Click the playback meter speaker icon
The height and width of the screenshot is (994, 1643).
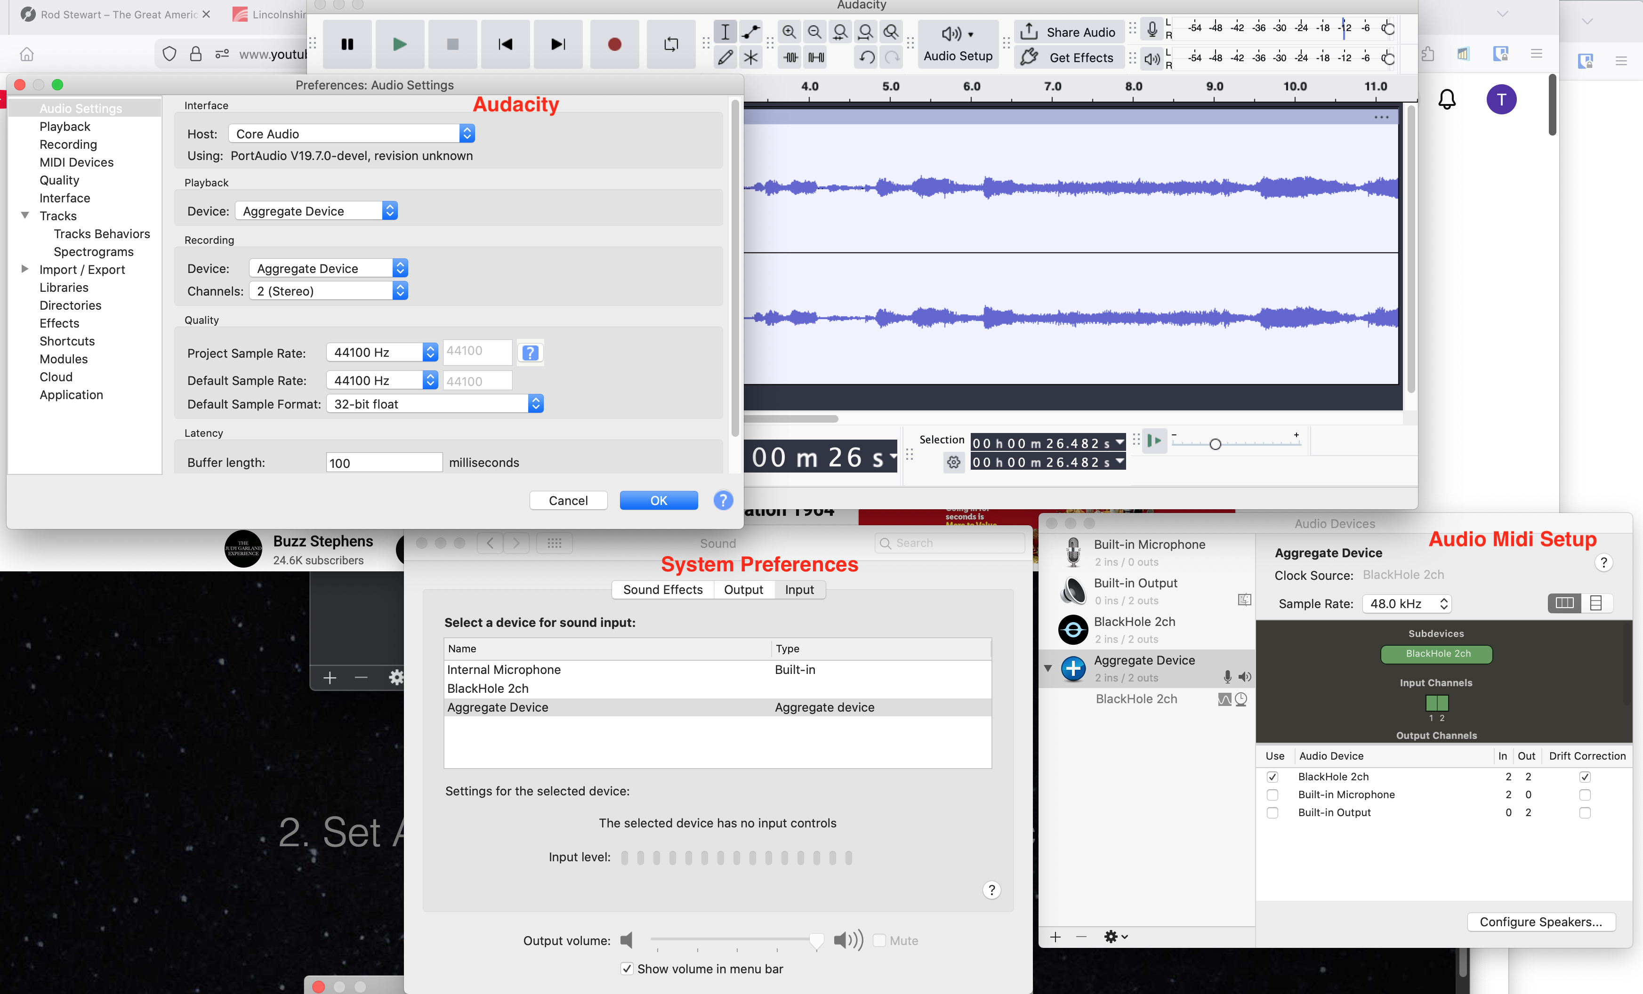(1152, 59)
